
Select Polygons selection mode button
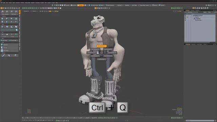(x=80, y=5)
